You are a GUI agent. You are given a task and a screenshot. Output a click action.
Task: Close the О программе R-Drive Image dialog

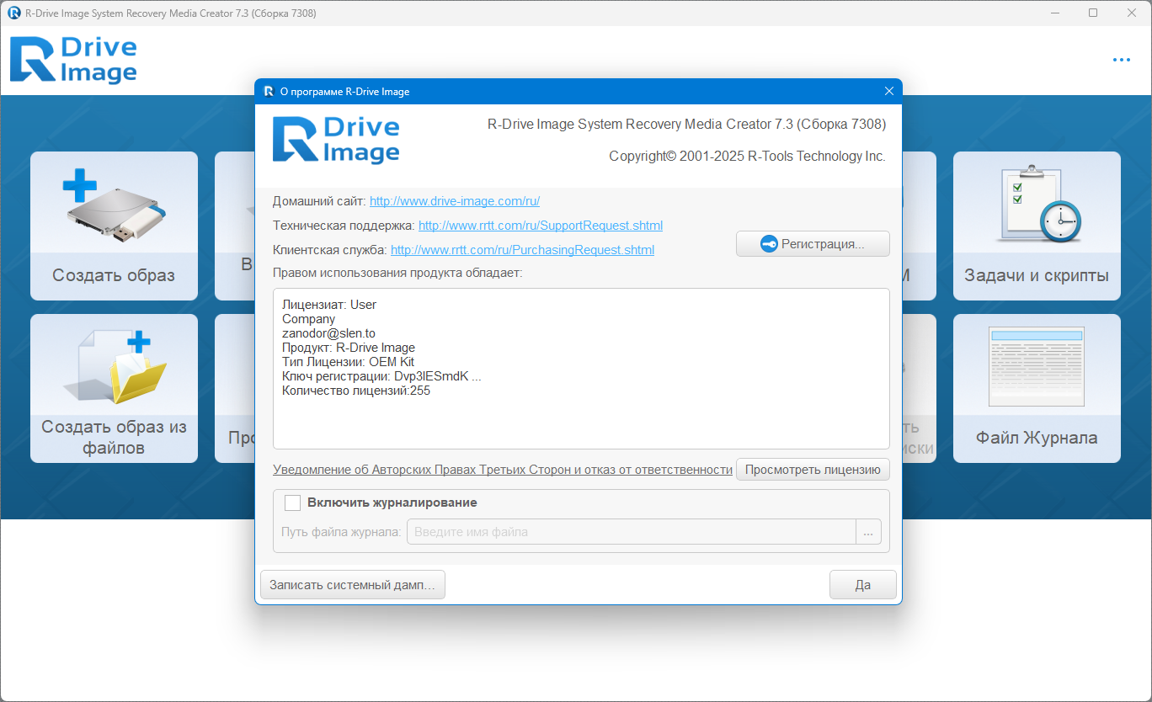click(888, 91)
